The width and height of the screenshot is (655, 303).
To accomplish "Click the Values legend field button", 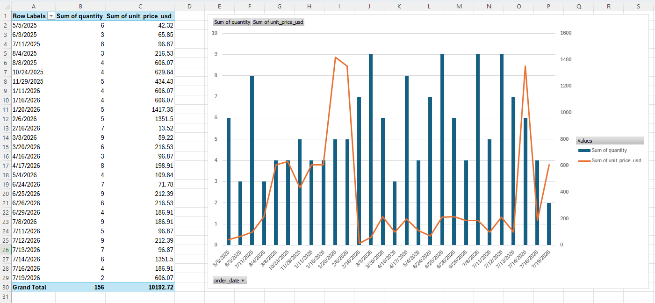I will 610,140.
